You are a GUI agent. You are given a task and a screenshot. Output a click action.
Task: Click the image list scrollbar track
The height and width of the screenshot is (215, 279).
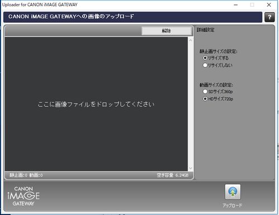[x=190, y=104]
